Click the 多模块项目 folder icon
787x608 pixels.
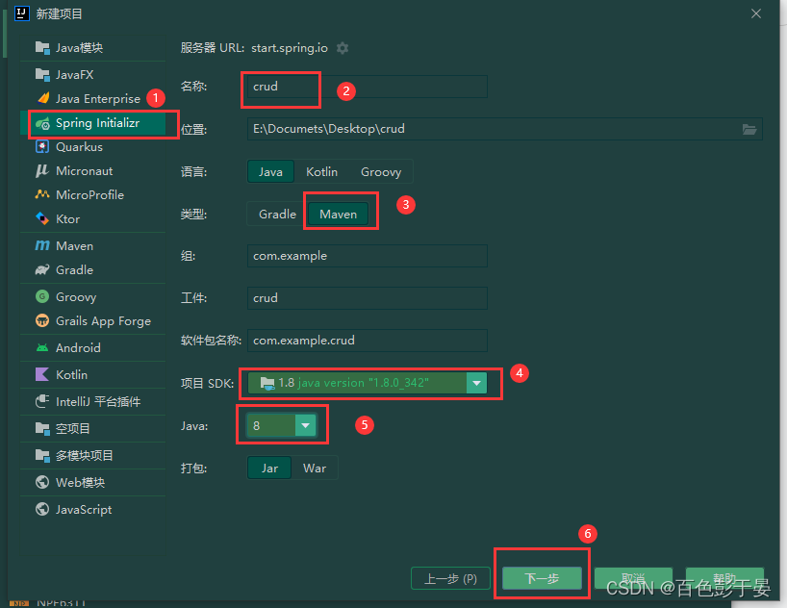(x=42, y=455)
